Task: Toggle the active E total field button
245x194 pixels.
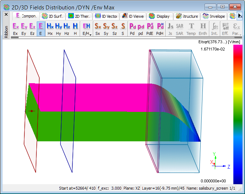Action: click(41, 29)
